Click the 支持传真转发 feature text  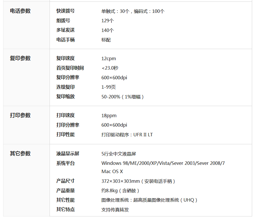tap(115, 210)
